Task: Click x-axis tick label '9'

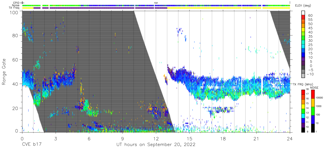Action: click(122, 139)
